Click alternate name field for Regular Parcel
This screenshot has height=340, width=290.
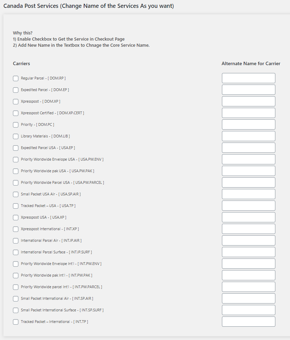(x=248, y=78)
